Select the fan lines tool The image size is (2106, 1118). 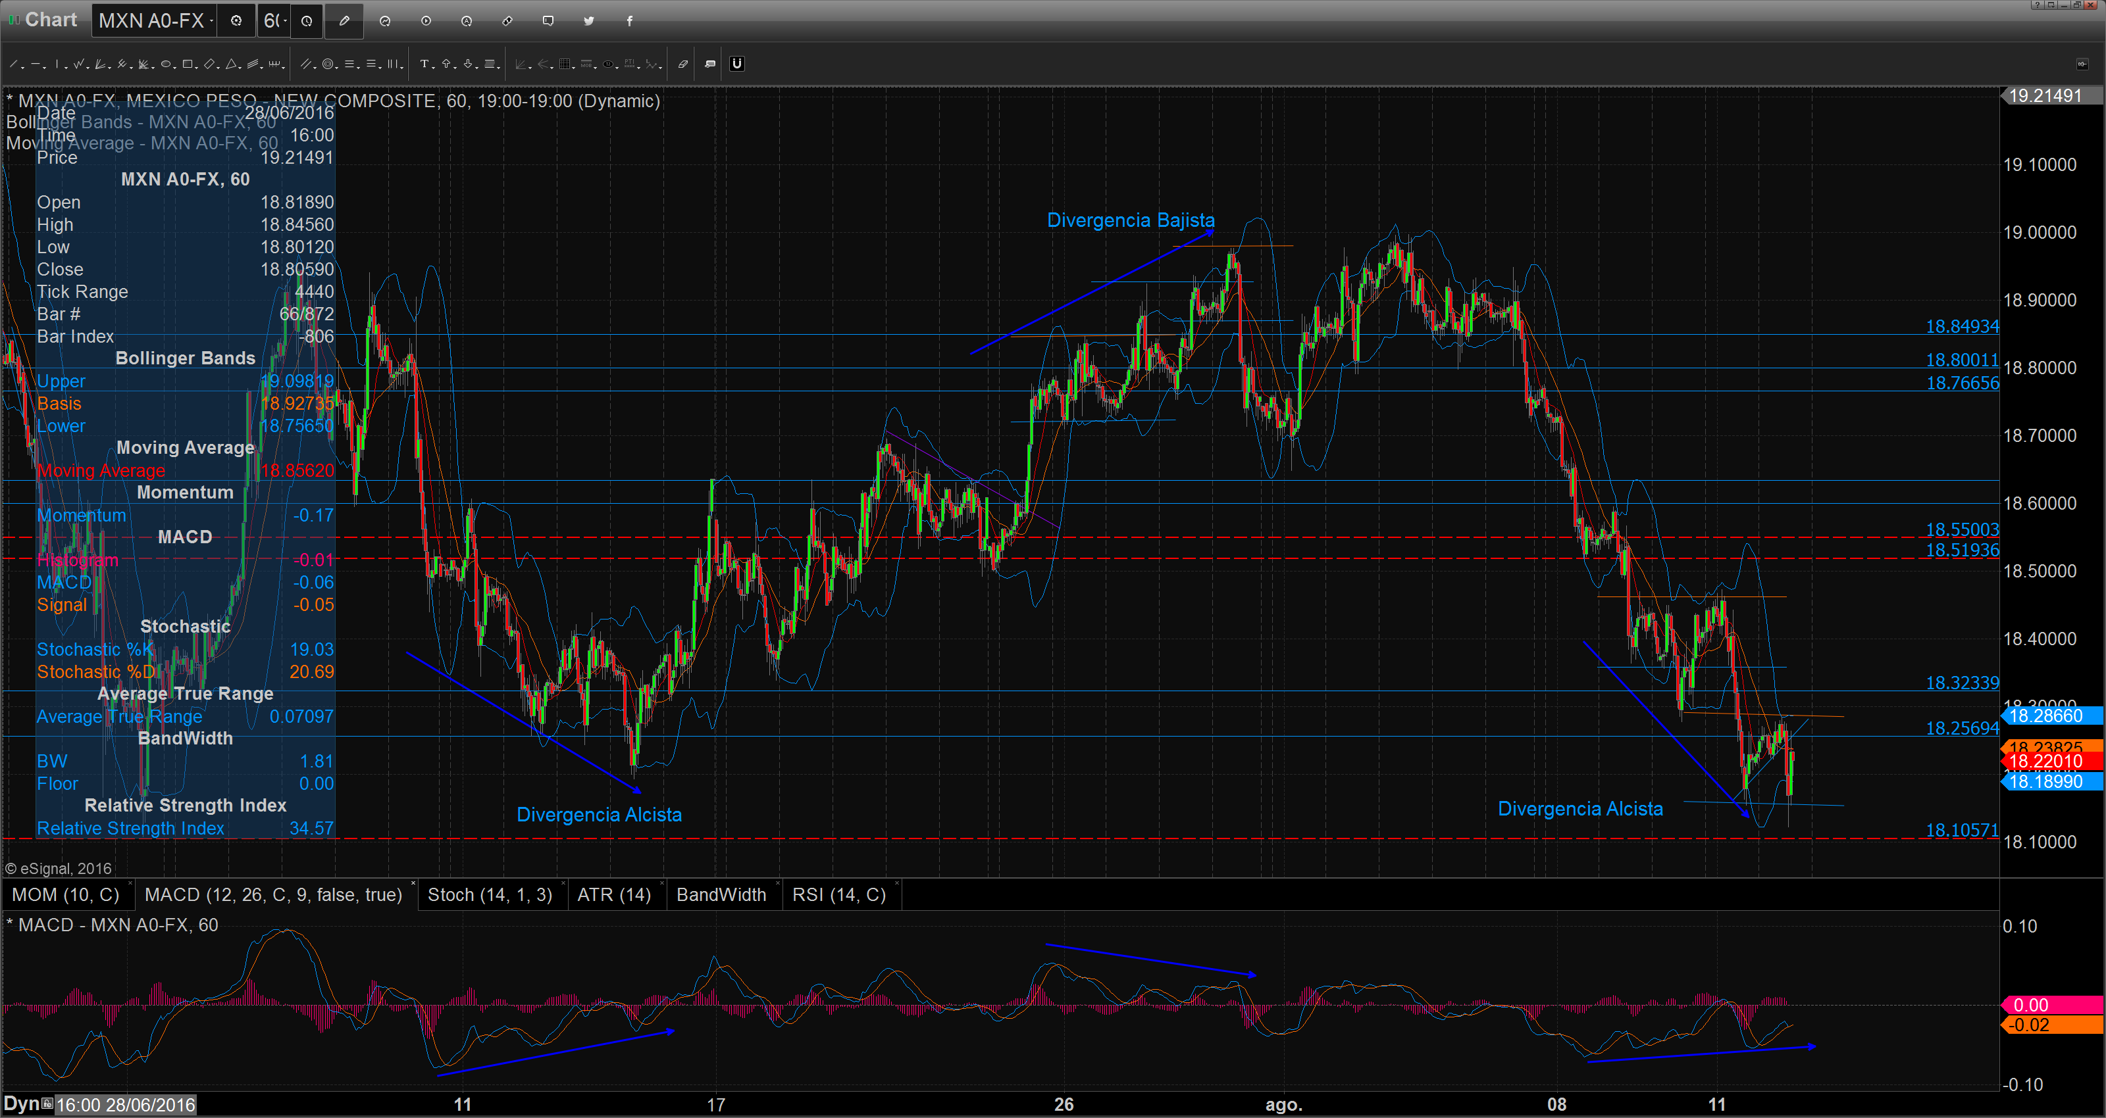click(x=100, y=64)
